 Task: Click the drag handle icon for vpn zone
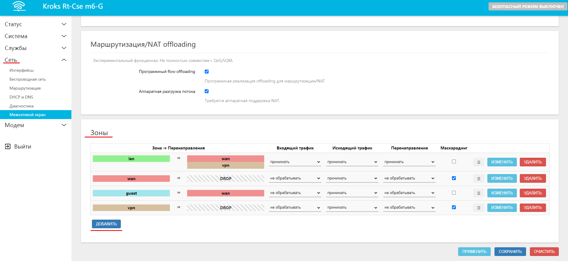point(478,208)
